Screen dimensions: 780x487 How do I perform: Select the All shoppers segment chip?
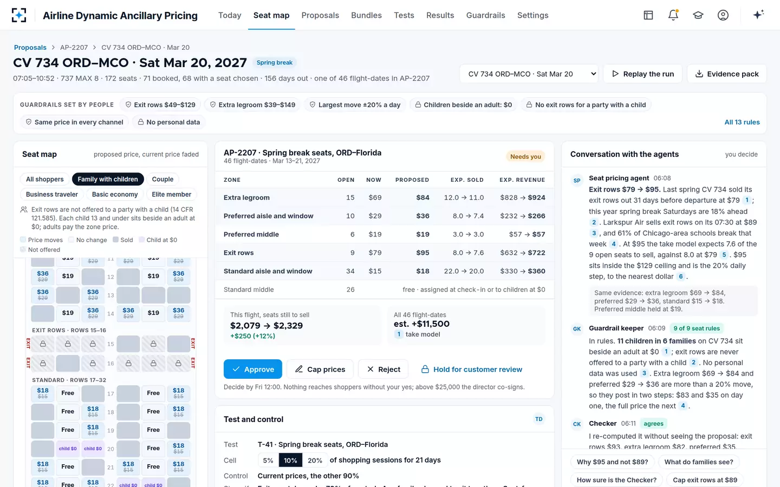[x=45, y=179]
